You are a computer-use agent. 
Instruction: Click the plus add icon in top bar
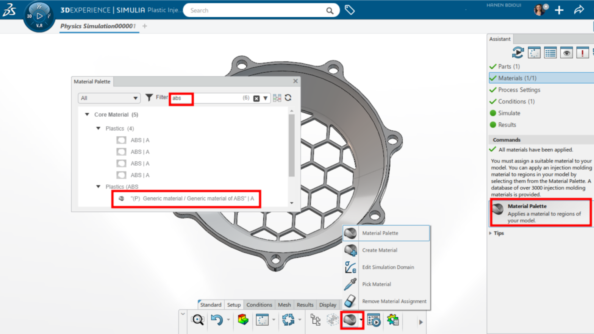(559, 10)
